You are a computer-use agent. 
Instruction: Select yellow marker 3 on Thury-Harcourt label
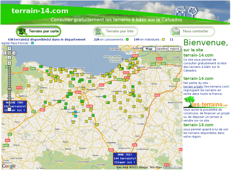[73, 114]
